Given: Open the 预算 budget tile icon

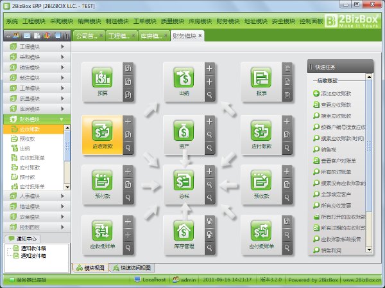Looking at the screenshot, I should [x=102, y=78].
